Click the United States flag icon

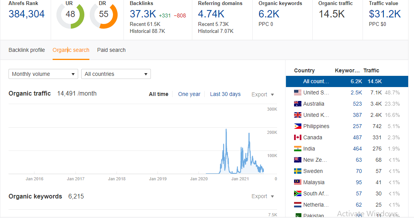(x=298, y=92)
